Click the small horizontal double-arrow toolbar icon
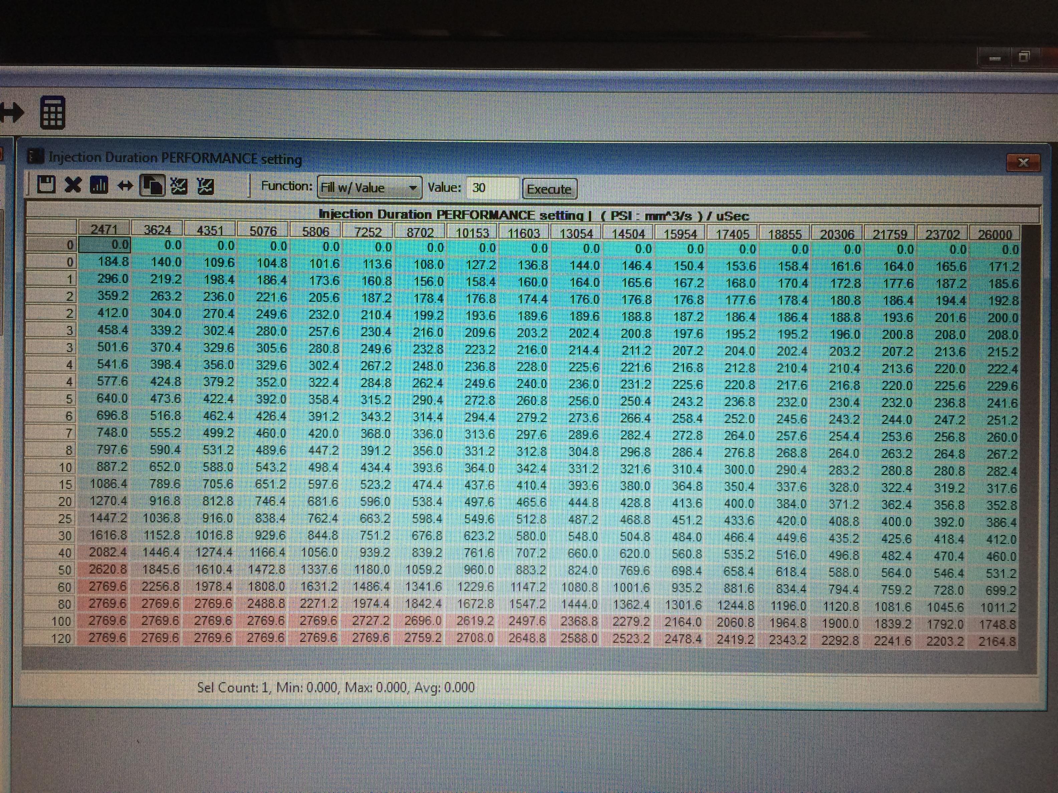Viewport: 1058px width, 793px height. point(125,185)
